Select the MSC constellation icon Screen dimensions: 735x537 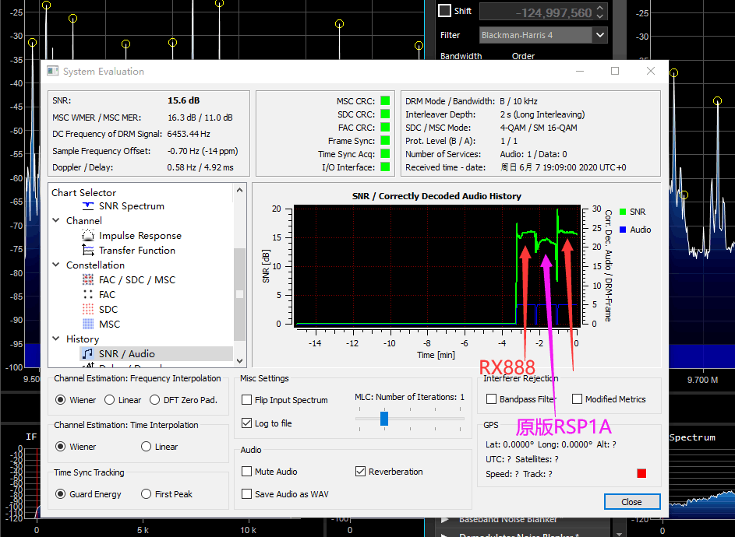click(88, 325)
